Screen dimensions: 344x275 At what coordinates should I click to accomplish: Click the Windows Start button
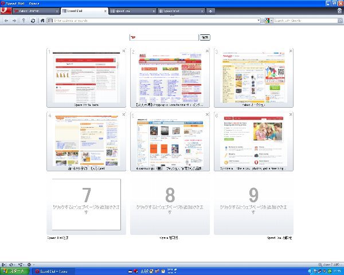pyautogui.click(x=14, y=270)
